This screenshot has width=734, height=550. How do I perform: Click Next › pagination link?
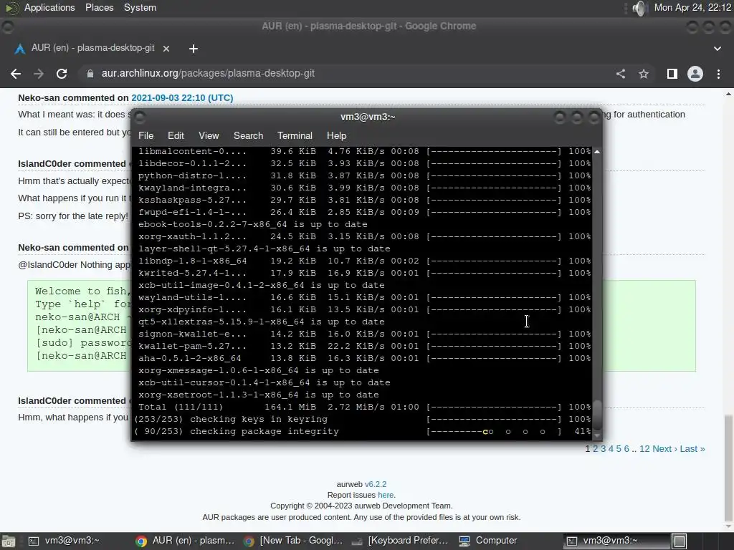pyautogui.click(x=664, y=449)
